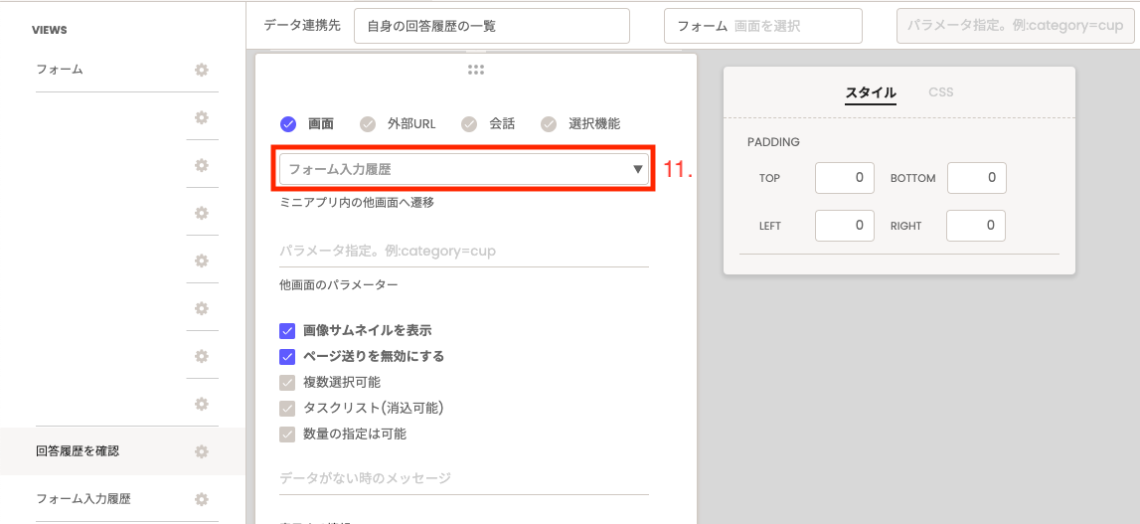Image resolution: width=1140 pixels, height=524 pixels.
Task: Open the フォーム入力履歴 screen dropdown
Action: pos(464,169)
